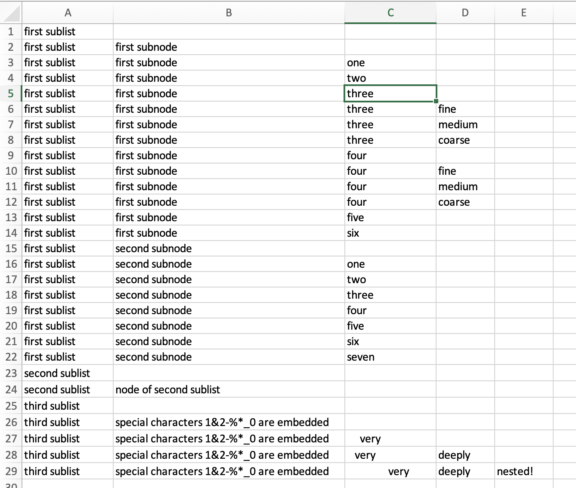Click cell D7 containing 'medium'

(x=465, y=124)
